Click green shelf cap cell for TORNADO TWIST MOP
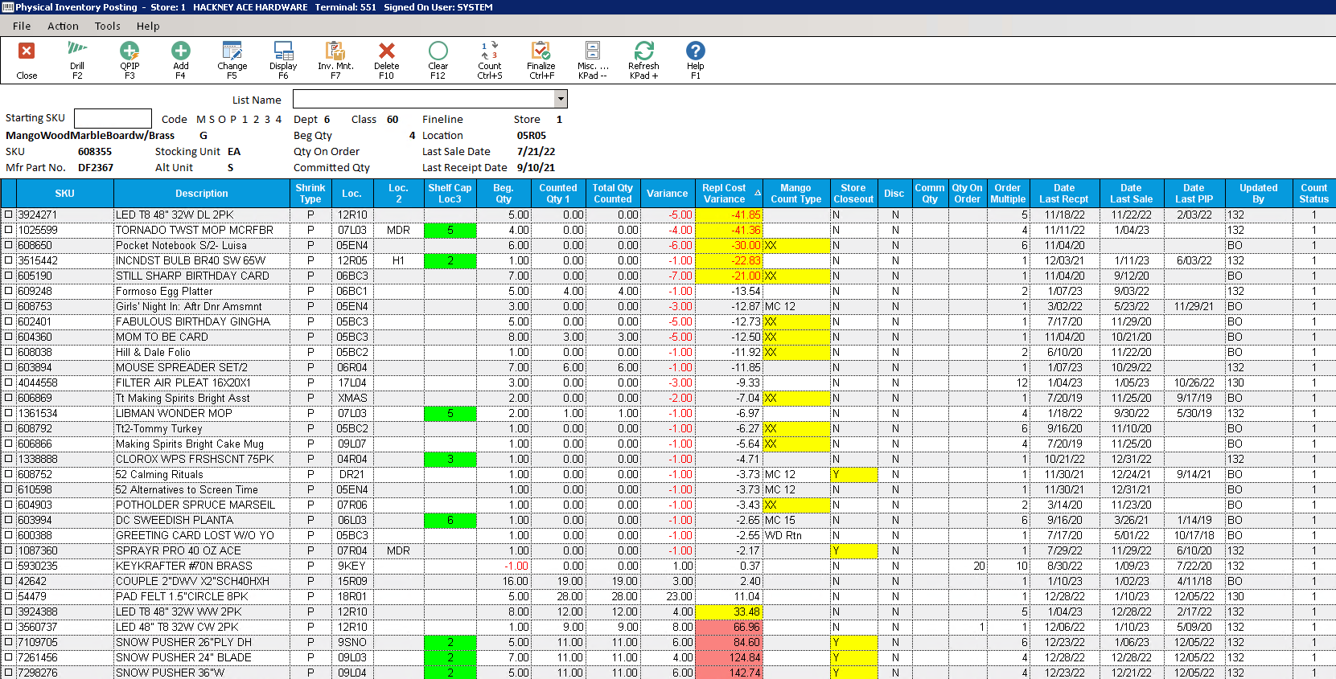The width and height of the screenshot is (1336, 679). pyautogui.click(x=450, y=230)
